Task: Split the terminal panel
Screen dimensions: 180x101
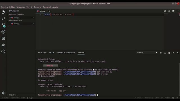Action: (165, 53)
